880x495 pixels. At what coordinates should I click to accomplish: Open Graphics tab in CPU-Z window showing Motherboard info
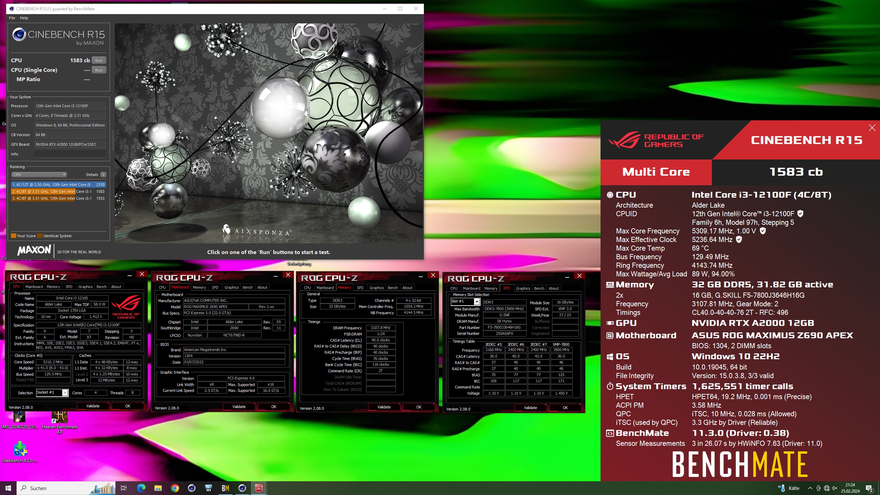pos(231,287)
